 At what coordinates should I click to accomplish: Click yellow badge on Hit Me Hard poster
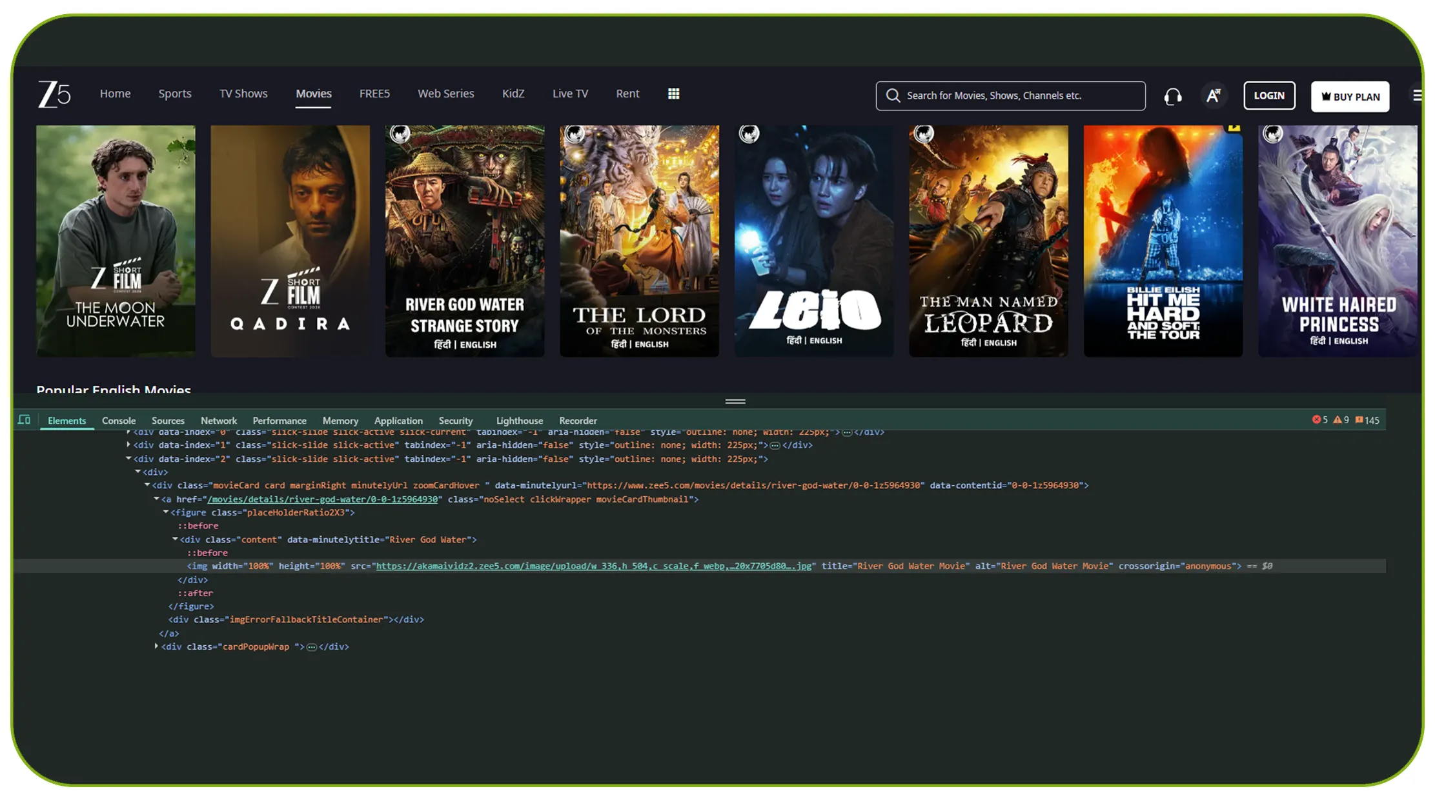point(1234,128)
